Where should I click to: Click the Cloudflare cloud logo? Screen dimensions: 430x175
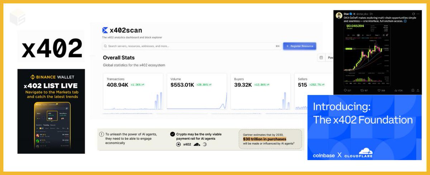pyautogui.click(x=366, y=151)
